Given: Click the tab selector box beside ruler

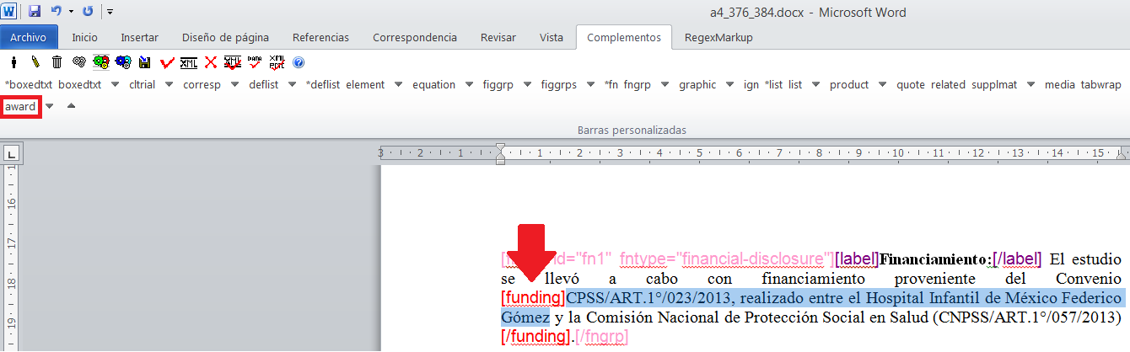Looking at the screenshot, I should pyautogui.click(x=13, y=154).
